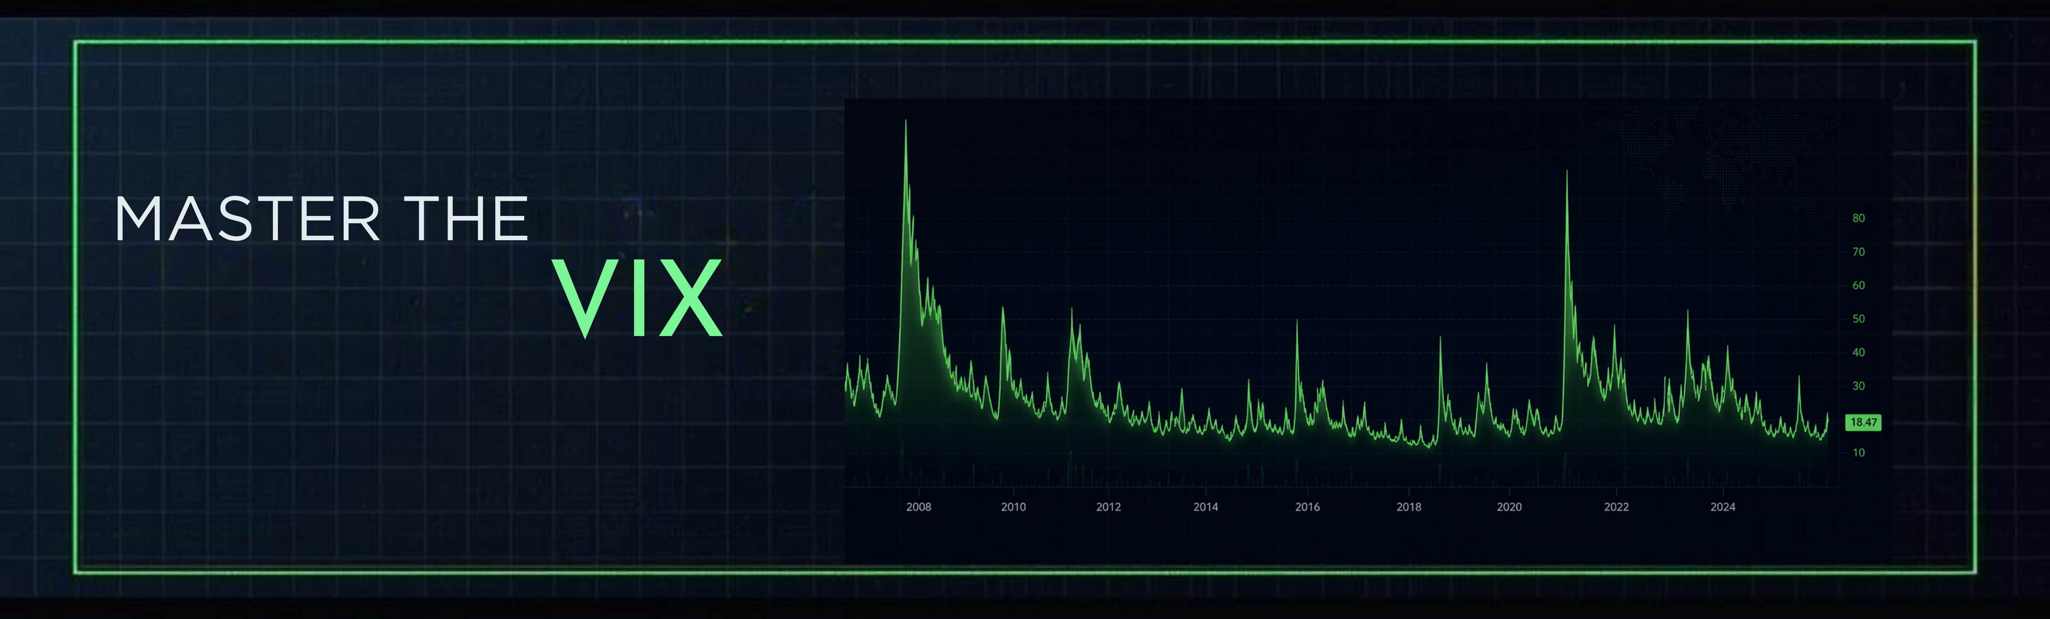The width and height of the screenshot is (2050, 619).
Task: Click the MASTER THE heading text
Action: pos(322,219)
